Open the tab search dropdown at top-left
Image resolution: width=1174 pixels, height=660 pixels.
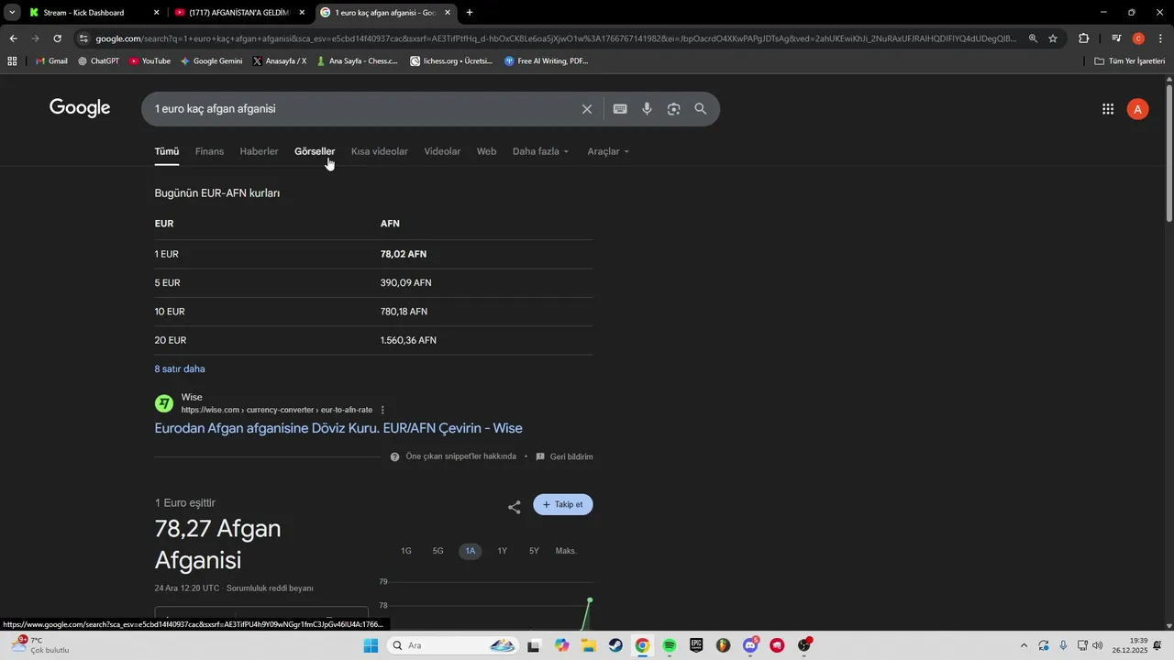(x=12, y=13)
